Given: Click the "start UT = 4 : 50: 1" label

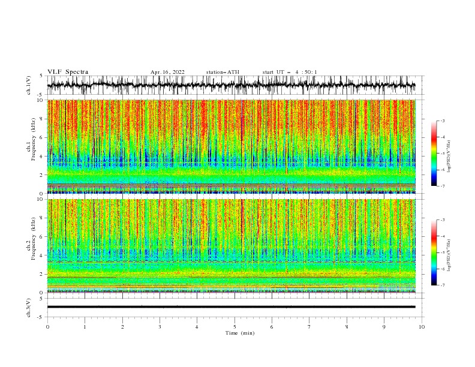Looking at the screenshot, I should [290, 72].
